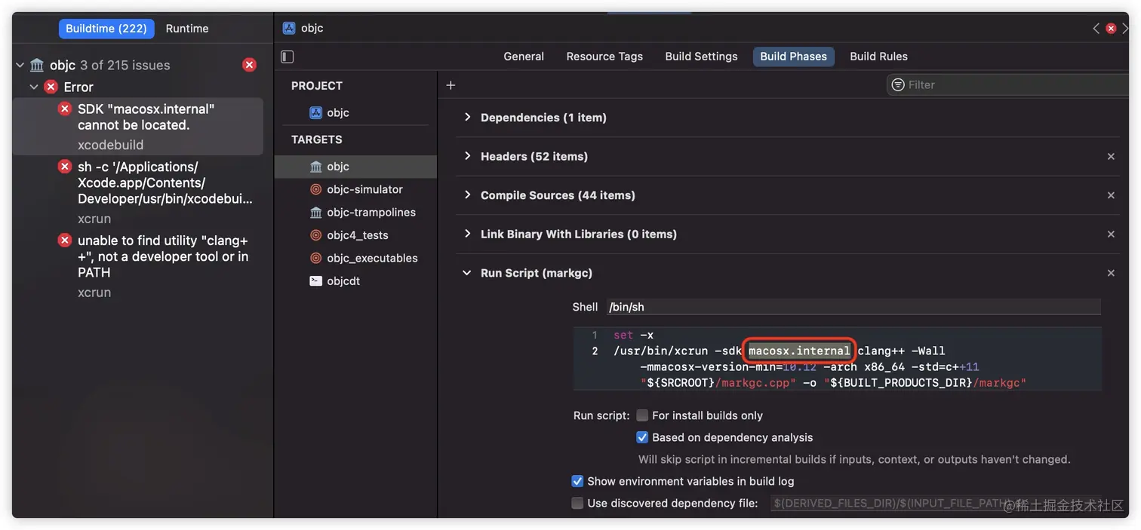
Task: Expand Compile Sources (44 items)
Action: tap(467, 195)
